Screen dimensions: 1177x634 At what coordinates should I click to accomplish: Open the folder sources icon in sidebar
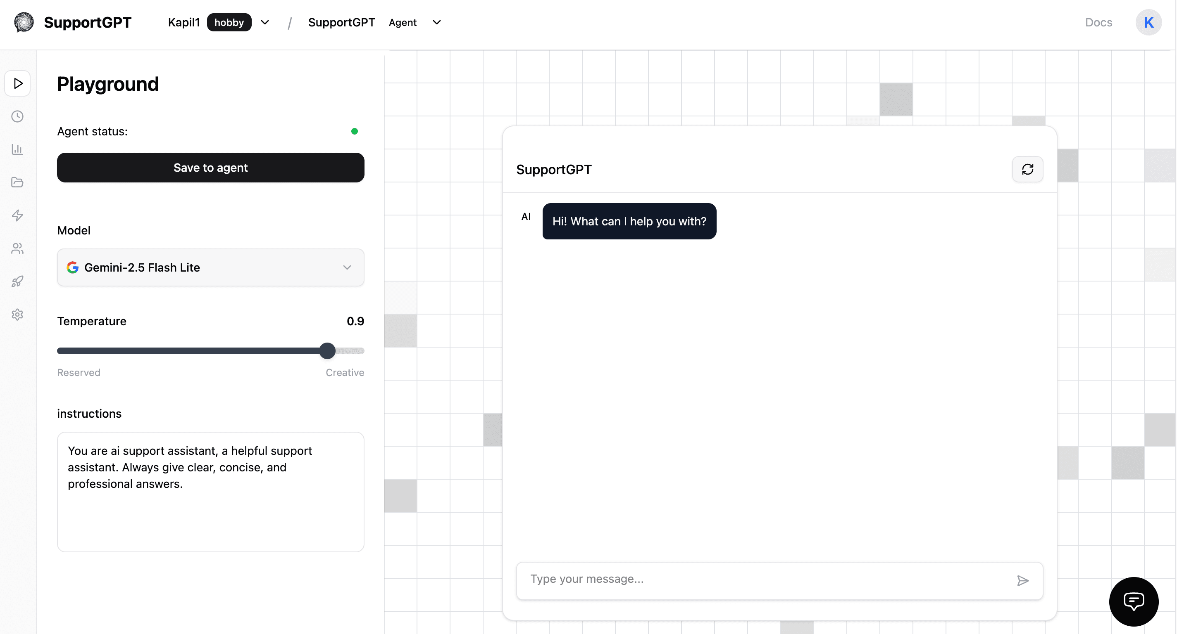coord(18,182)
